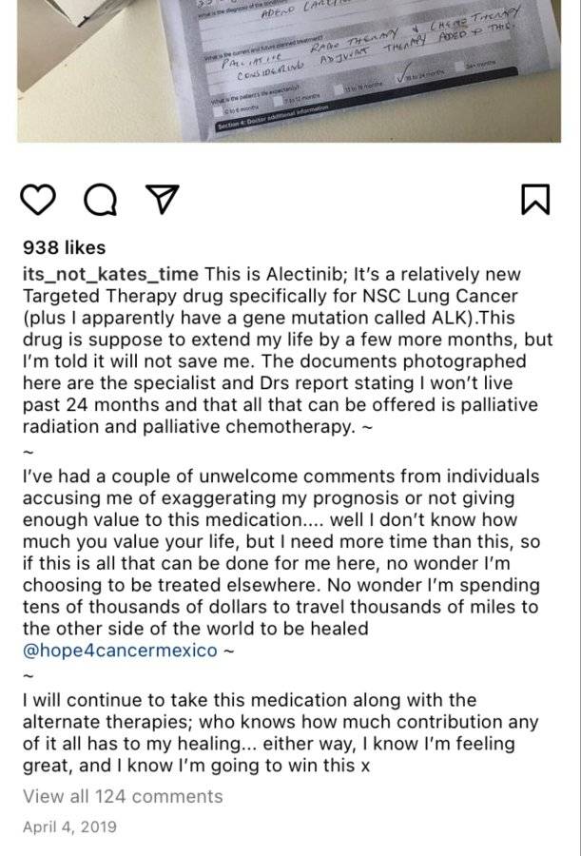581x856 pixels.
Task: View all 124 comments
Action: pos(123,796)
